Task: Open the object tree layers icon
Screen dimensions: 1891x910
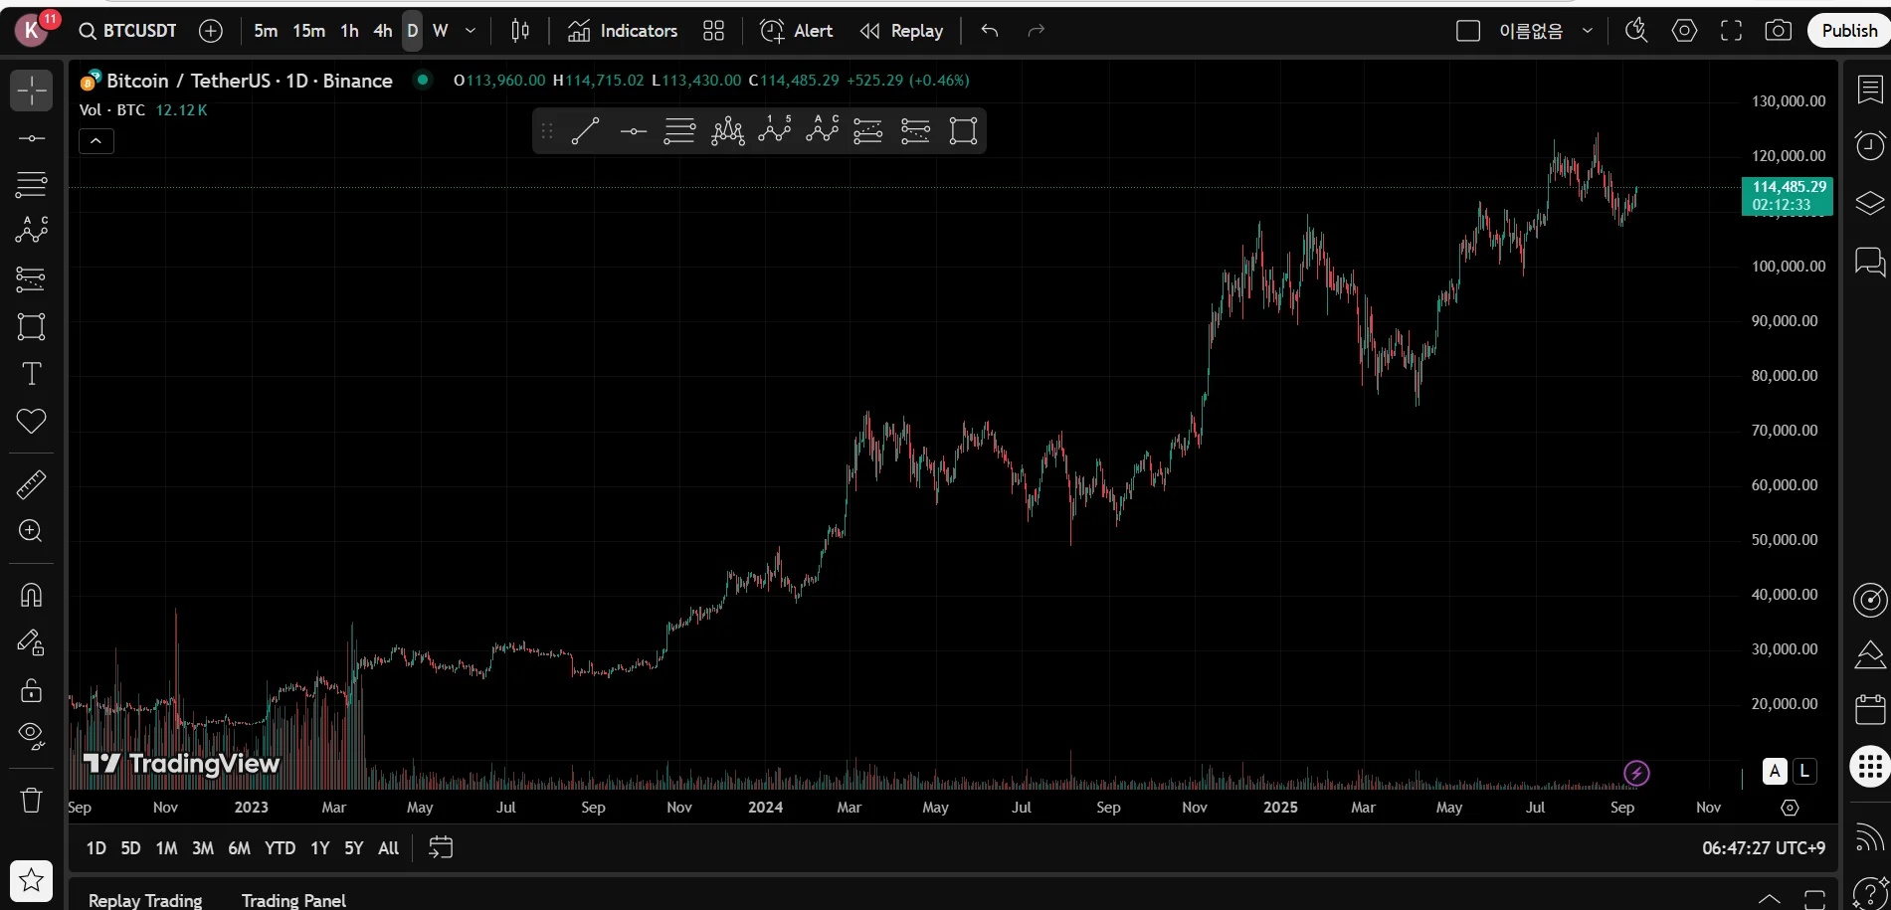Action: (1870, 203)
